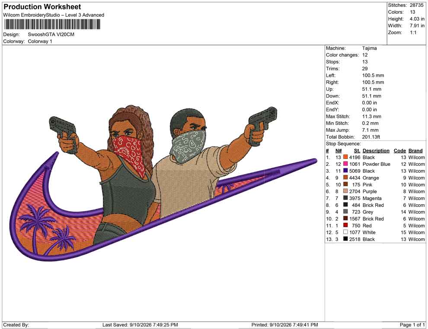Image resolution: width=428 pixels, height=329 pixels.
Task: Click the swatch beside 4434 Orange
Action: [x=345, y=178]
